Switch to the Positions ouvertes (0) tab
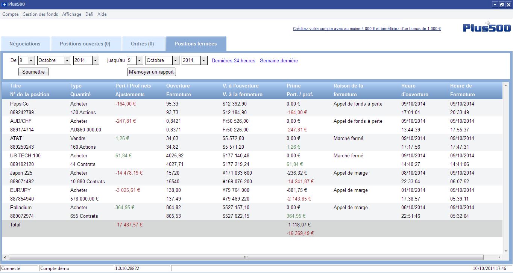513x273 pixels. [85, 44]
